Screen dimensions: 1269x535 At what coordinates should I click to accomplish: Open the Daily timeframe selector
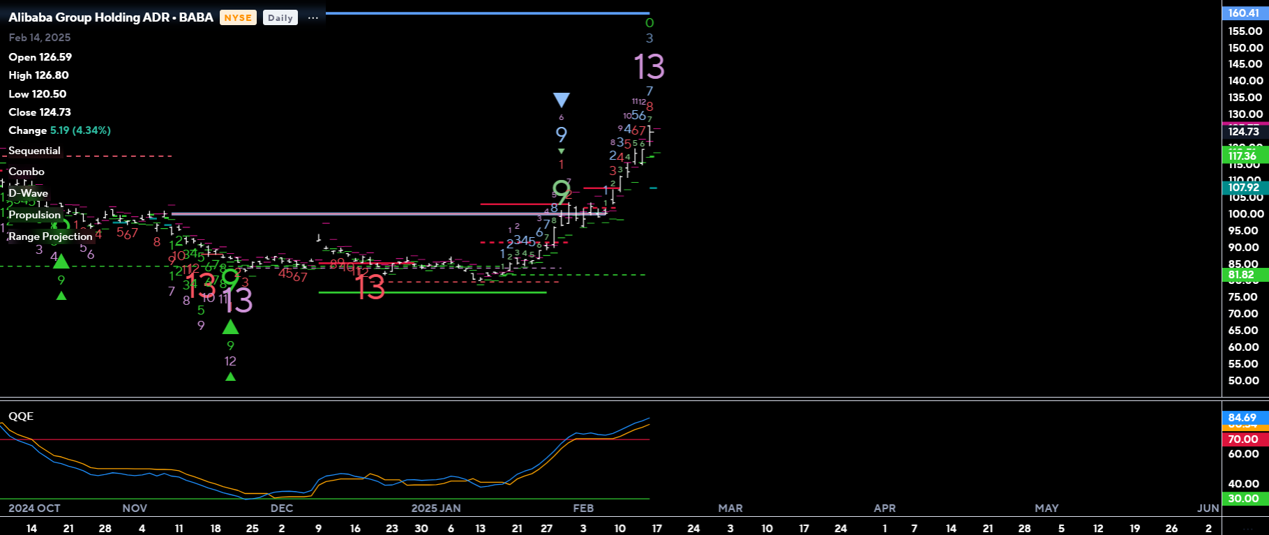pos(280,18)
